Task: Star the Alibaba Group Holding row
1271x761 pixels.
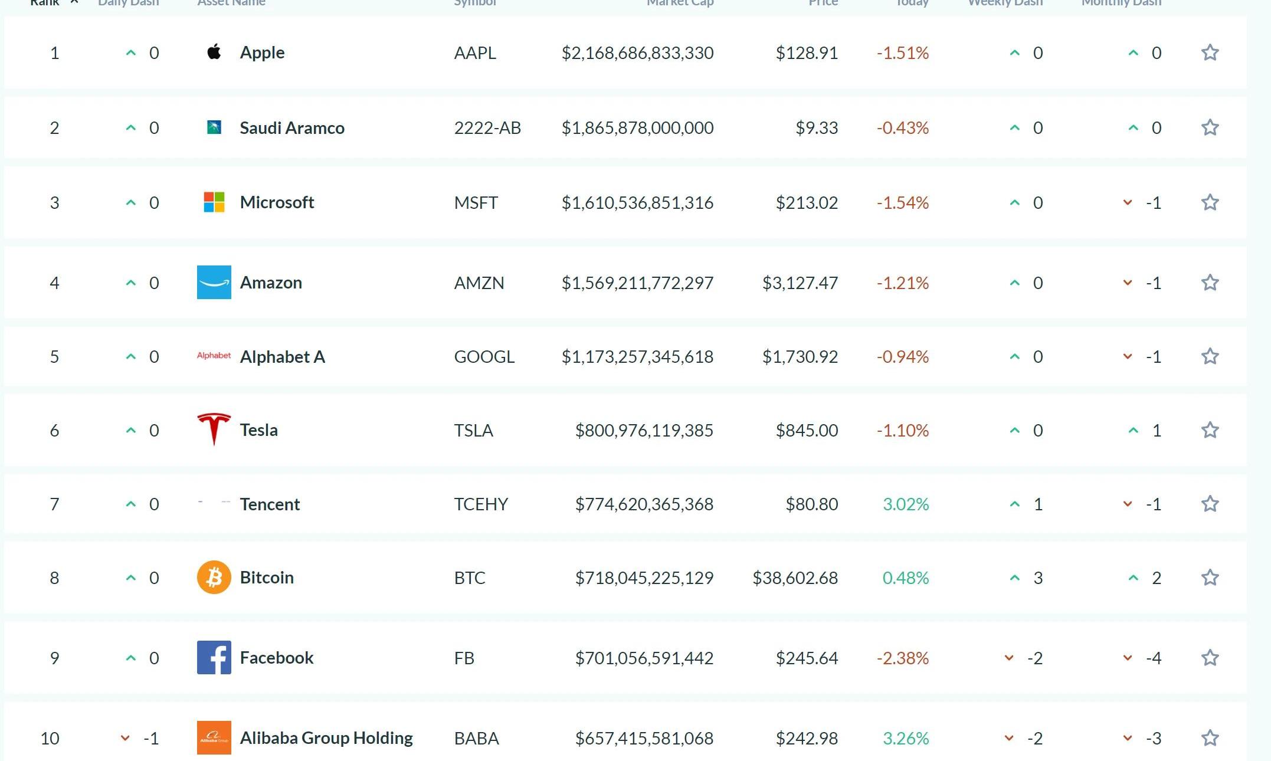Action: (x=1210, y=738)
